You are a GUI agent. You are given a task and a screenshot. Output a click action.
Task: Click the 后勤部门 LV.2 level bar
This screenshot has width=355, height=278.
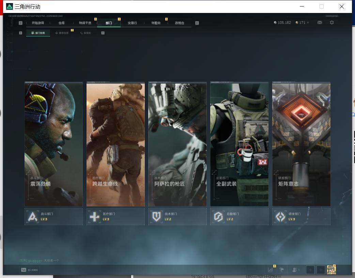click(x=239, y=217)
